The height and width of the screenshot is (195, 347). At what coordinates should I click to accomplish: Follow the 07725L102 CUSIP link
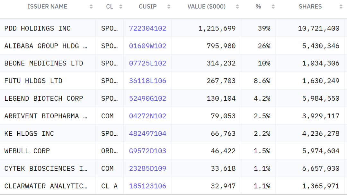[x=147, y=64]
